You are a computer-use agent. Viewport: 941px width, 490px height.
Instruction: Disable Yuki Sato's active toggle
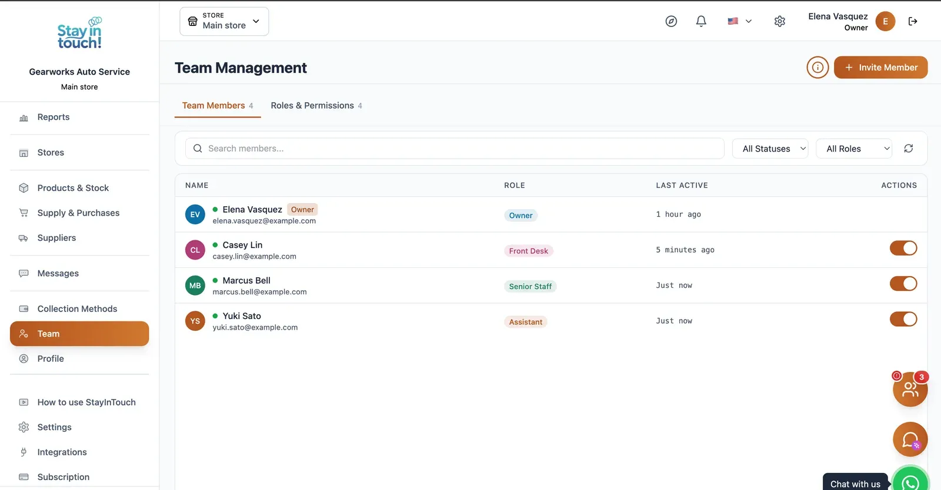[x=903, y=319]
